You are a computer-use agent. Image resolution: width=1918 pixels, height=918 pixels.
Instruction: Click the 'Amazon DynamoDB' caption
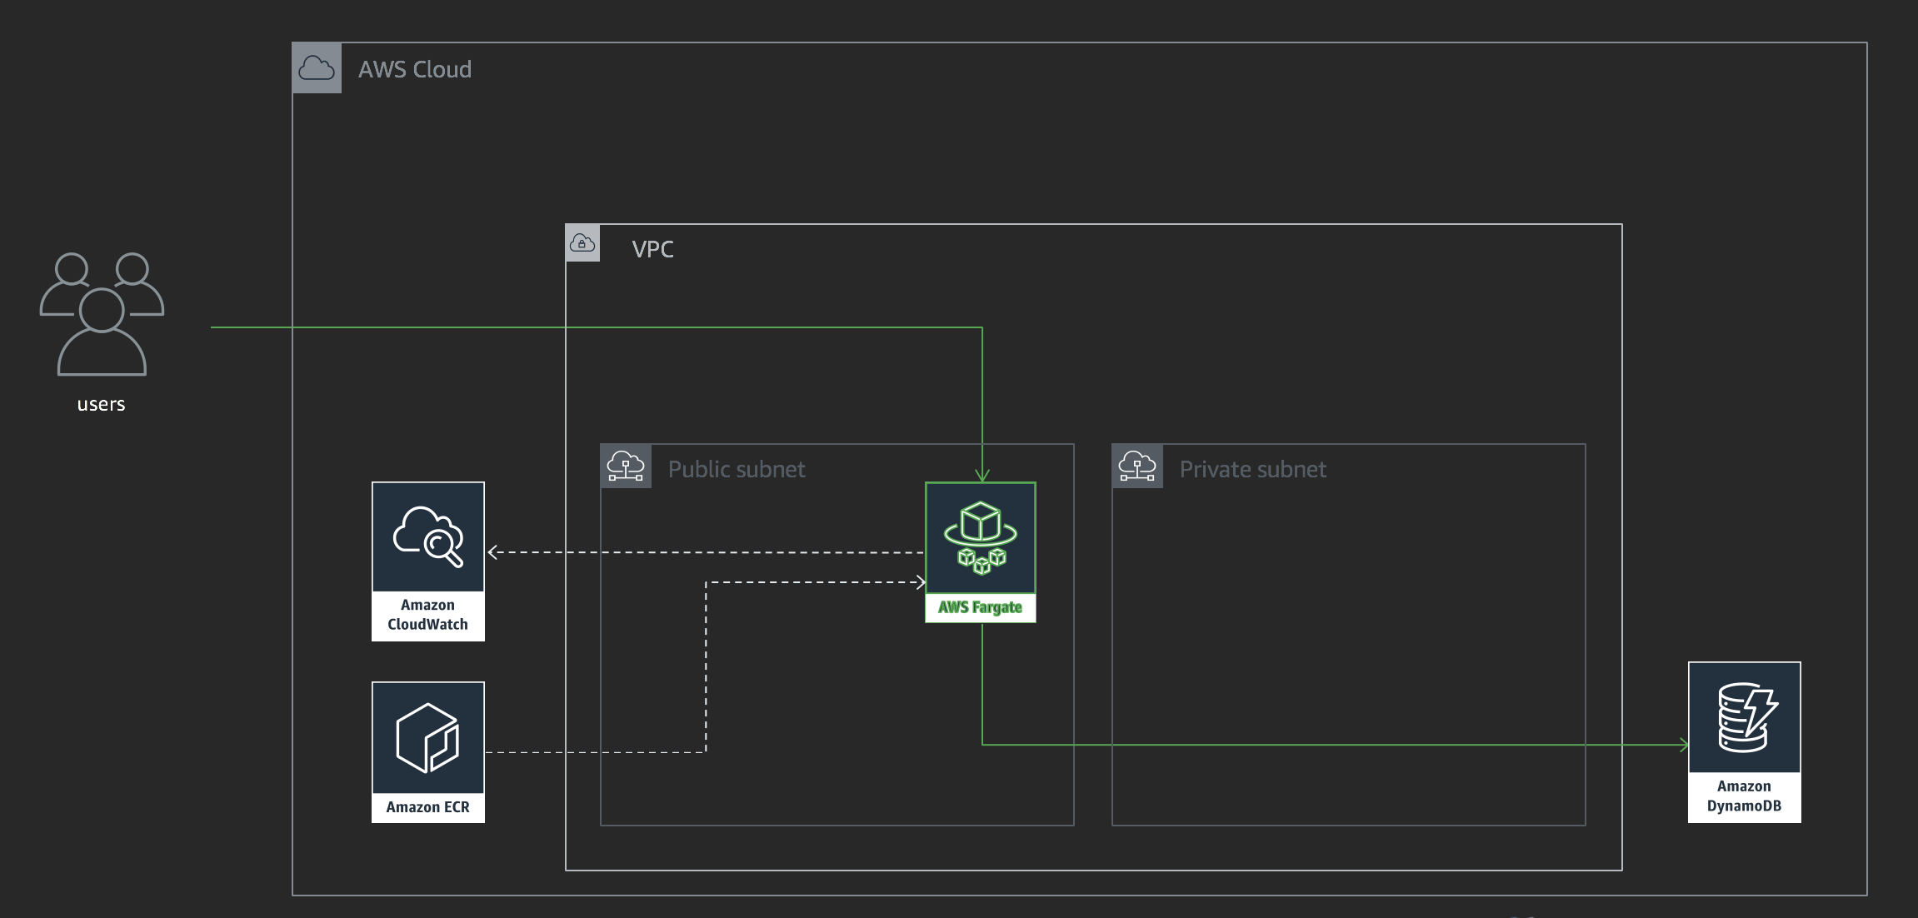(1745, 796)
